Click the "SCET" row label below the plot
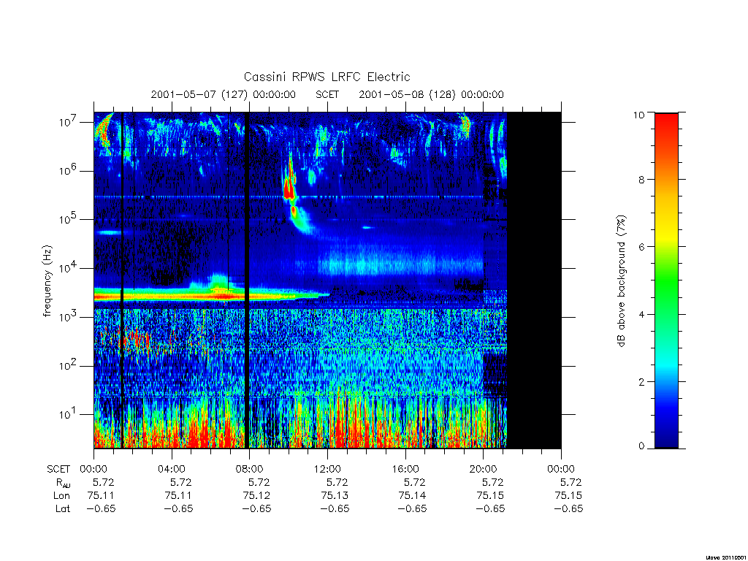This screenshot has width=748, height=561. click(x=58, y=470)
